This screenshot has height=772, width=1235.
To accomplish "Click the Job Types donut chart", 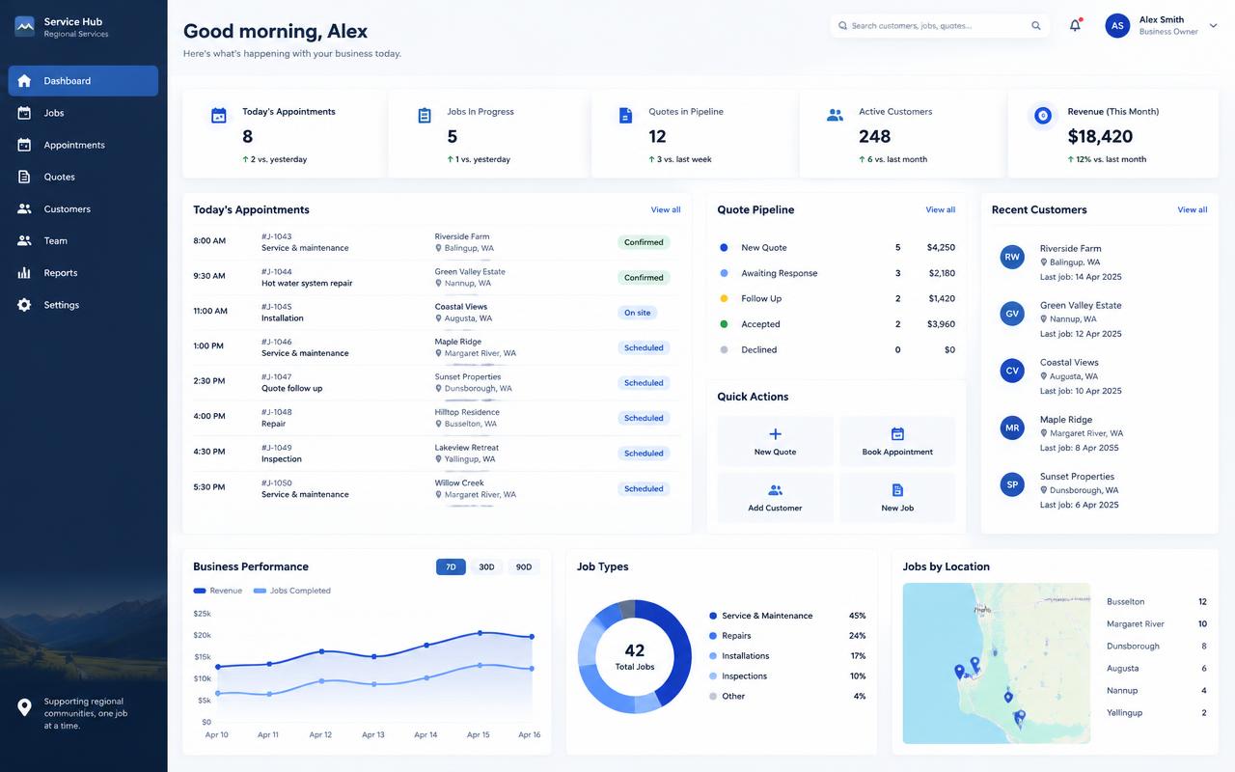I will click(x=635, y=657).
